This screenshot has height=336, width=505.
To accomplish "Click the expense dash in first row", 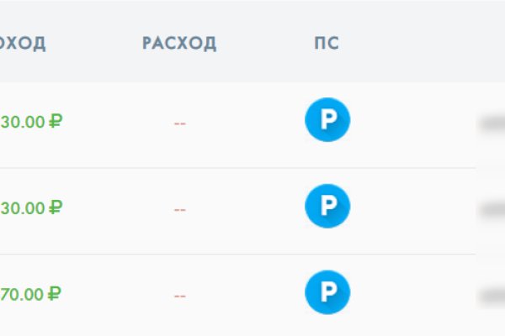I will click(x=179, y=123).
